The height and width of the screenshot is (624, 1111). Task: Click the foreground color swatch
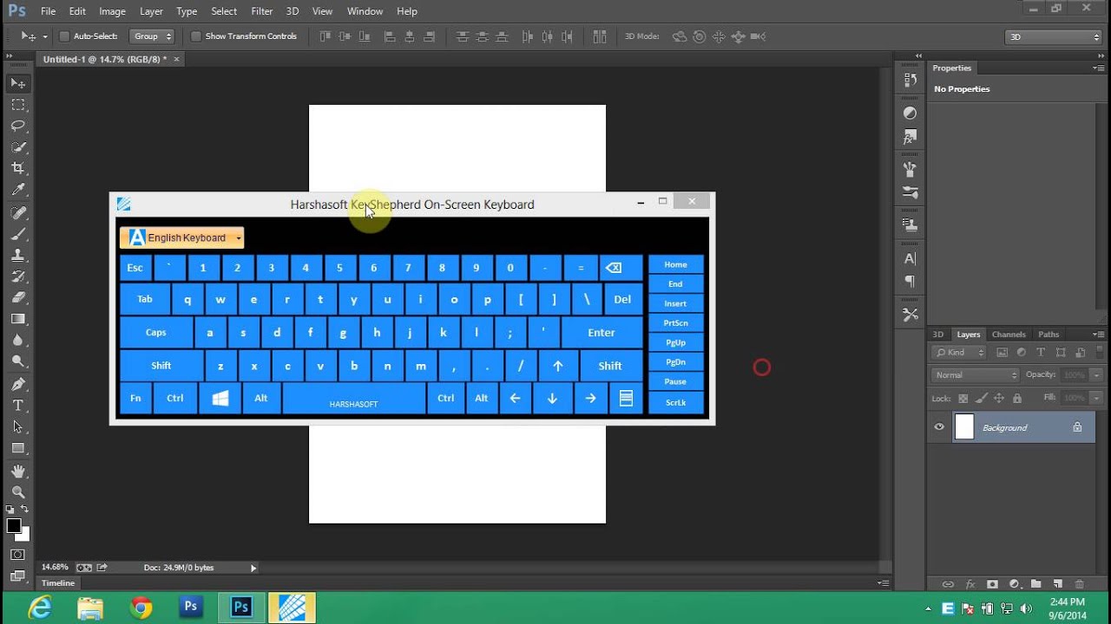[14, 526]
